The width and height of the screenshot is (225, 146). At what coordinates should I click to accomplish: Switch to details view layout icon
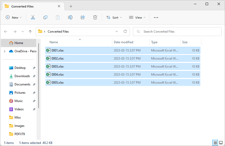215,143
